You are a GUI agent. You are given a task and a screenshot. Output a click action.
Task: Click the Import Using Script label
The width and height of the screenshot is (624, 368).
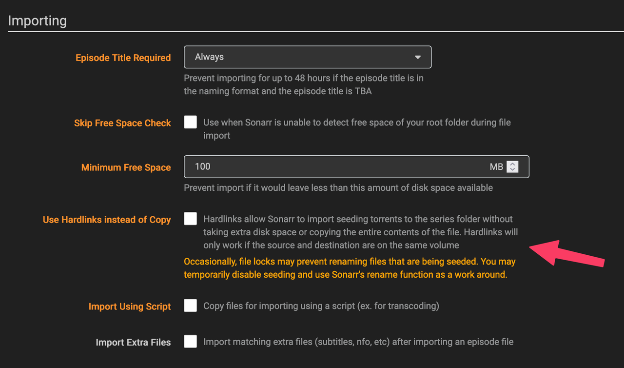coord(130,307)
